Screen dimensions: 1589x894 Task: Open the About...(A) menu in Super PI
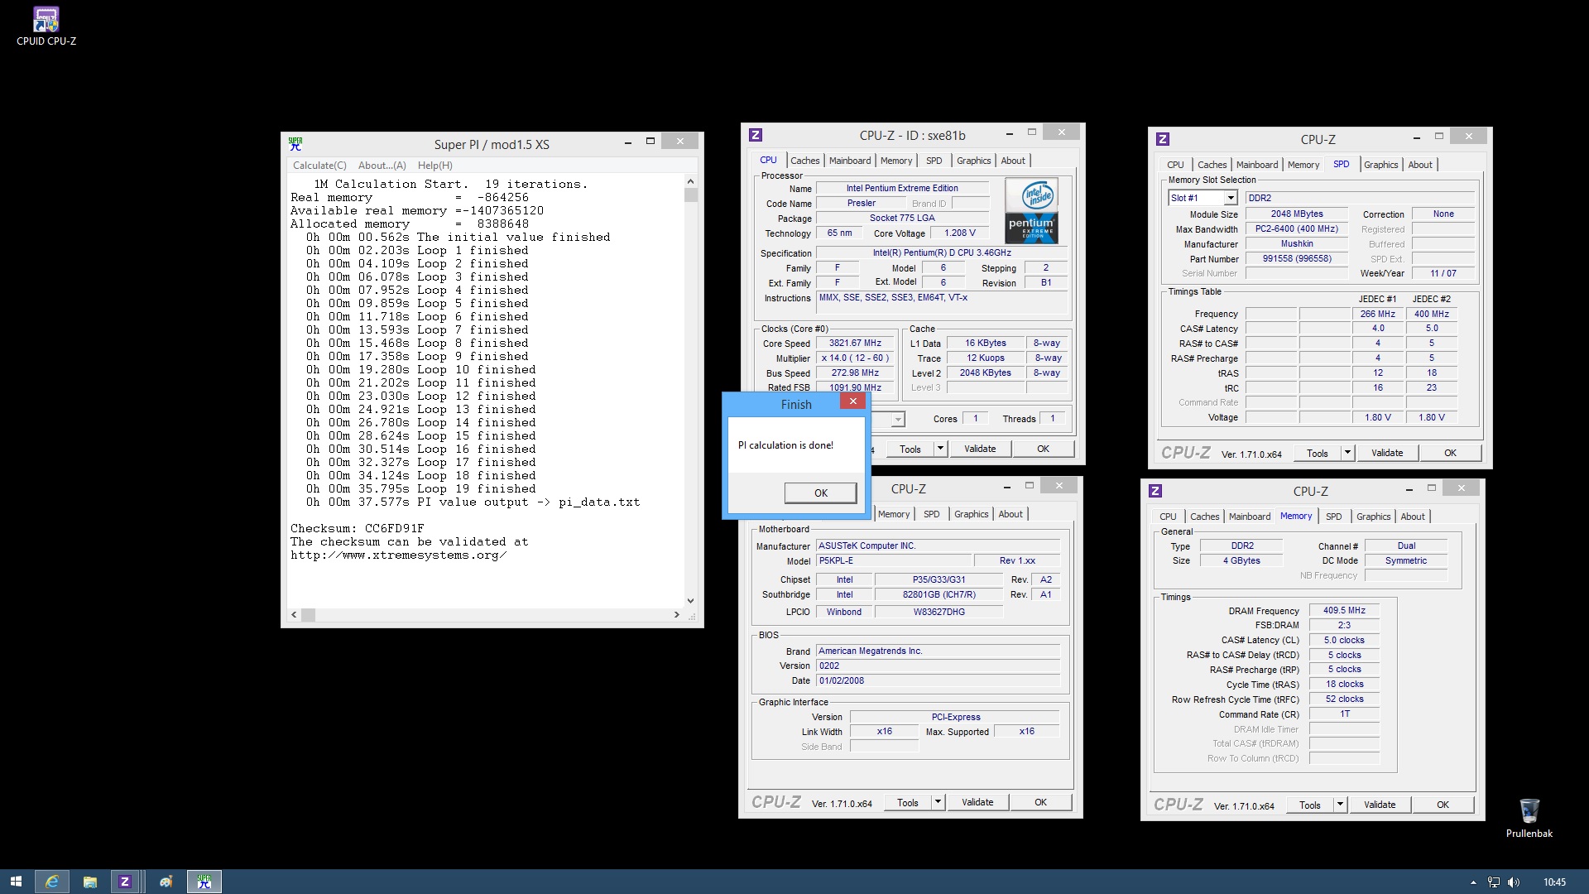(382, 166)
